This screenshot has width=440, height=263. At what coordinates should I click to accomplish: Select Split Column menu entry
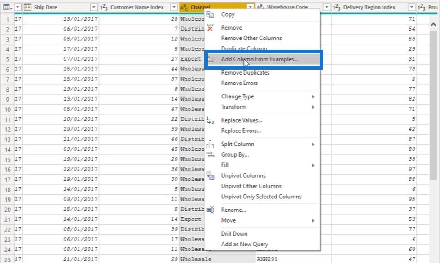click(x=238, y=144)
